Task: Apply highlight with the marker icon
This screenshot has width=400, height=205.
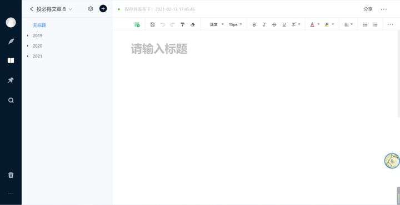Action: [x=327, y=24]
